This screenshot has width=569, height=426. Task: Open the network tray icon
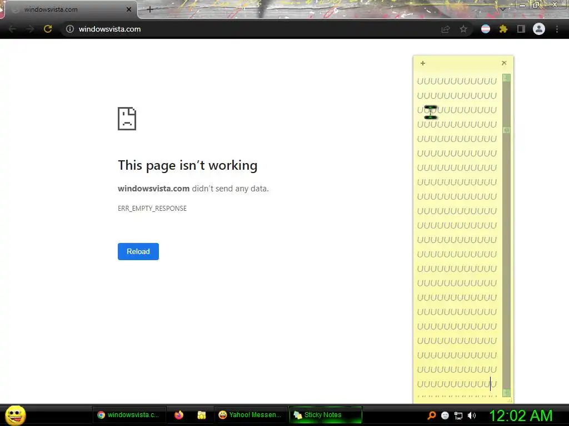458,416
